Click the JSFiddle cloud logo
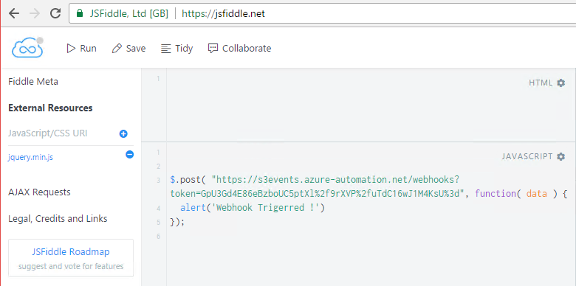The height and width of the screenshot is (286, 576). (x=27, y=48)
